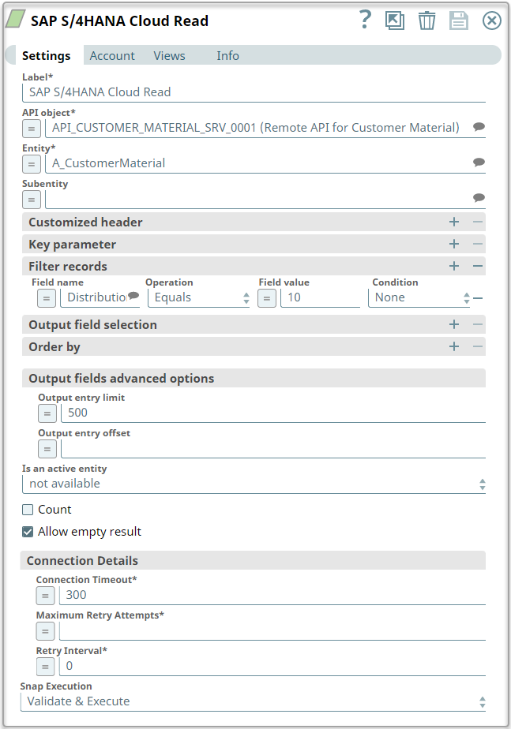
Task: Remove an Output field selection row
Action: click(478, 324)
